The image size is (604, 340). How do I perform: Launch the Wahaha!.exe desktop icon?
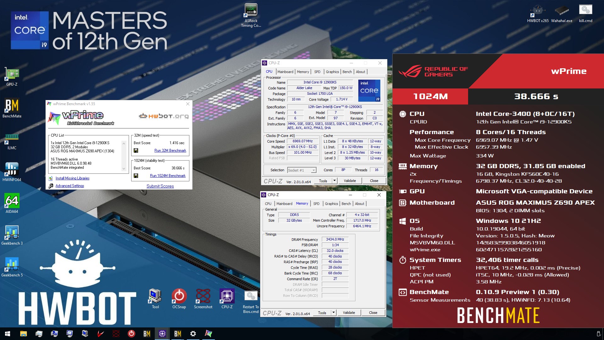point(562,14)
